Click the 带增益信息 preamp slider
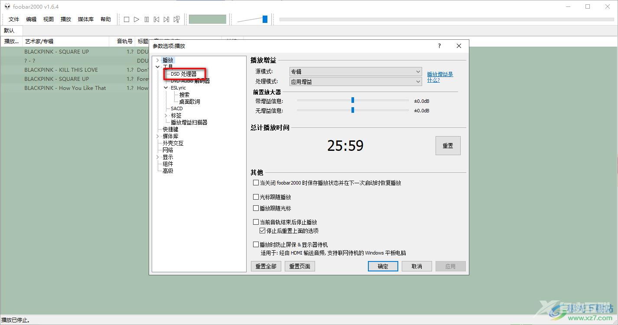The image size is (618, 325). (x=353, y=100)
